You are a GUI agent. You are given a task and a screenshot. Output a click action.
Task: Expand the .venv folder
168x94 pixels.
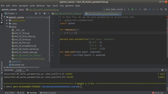[x=7, y=23]
